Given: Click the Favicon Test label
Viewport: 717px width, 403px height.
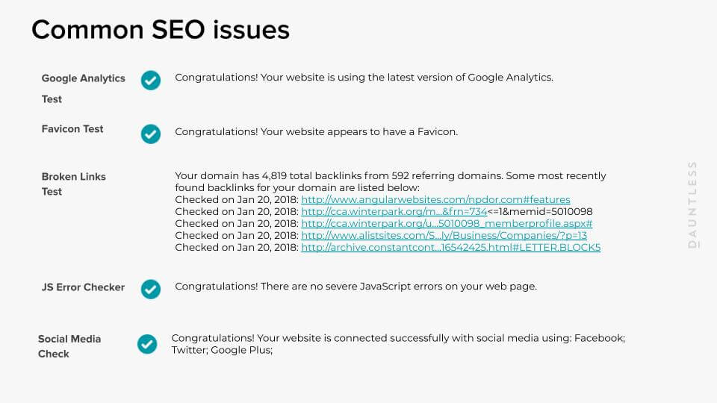Looking at the screenshot, I should 72,129.
